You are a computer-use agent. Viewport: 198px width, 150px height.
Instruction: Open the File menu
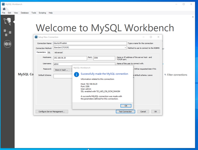4,13
